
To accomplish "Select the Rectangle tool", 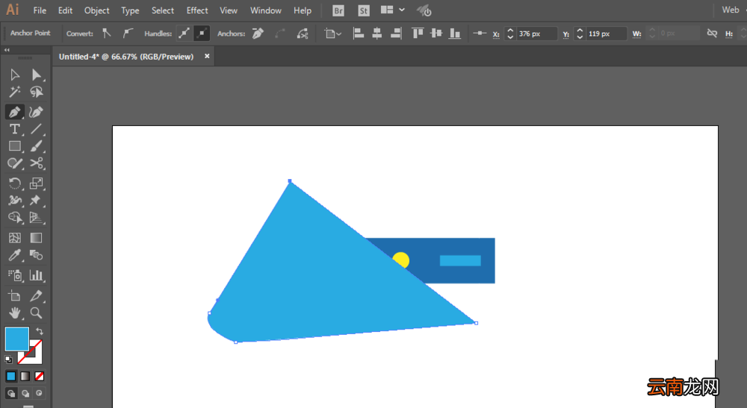I will [x=15, y=146].
